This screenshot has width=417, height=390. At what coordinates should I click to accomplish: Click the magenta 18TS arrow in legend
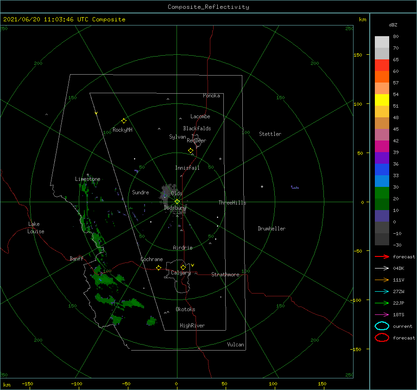382,315
